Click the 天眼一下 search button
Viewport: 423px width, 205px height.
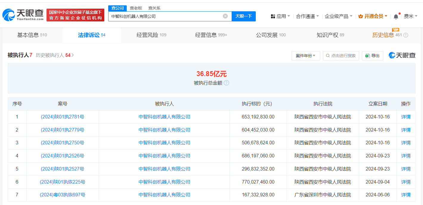[x=244, y=16]
